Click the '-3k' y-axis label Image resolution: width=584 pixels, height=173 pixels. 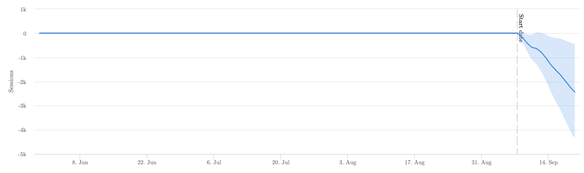click(x=22, y=106)
